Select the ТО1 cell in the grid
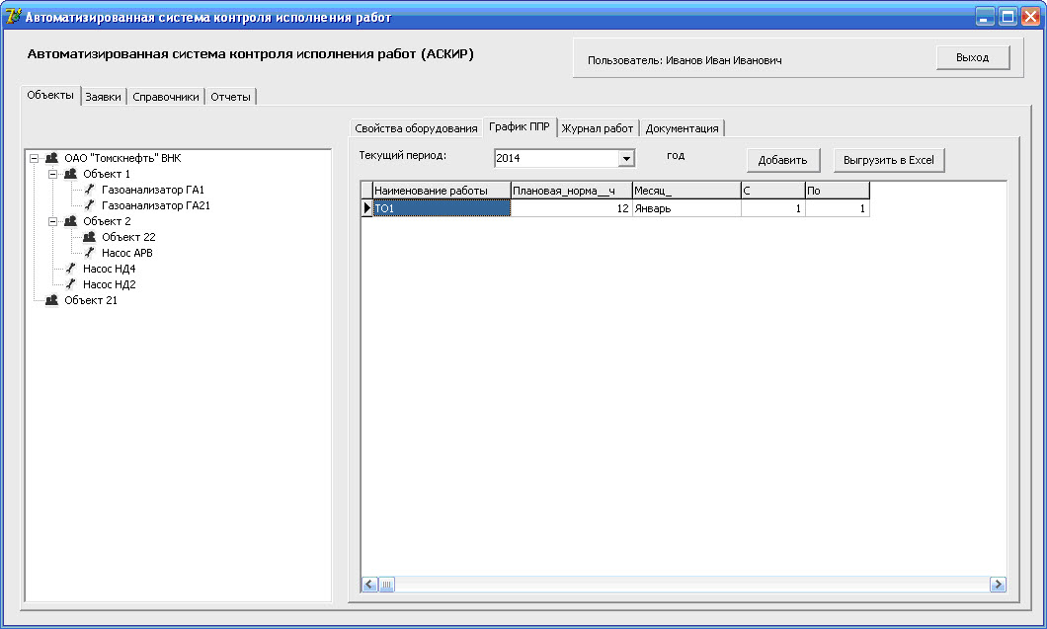This screenshot has width=1047, height=629. (440, 208)
